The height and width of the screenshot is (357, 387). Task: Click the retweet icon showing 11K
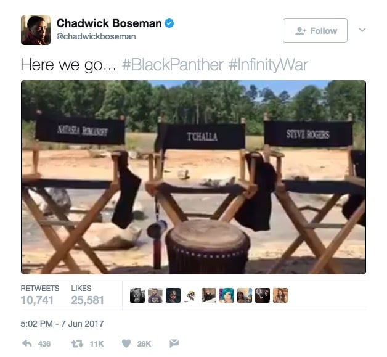pos(77,343)
